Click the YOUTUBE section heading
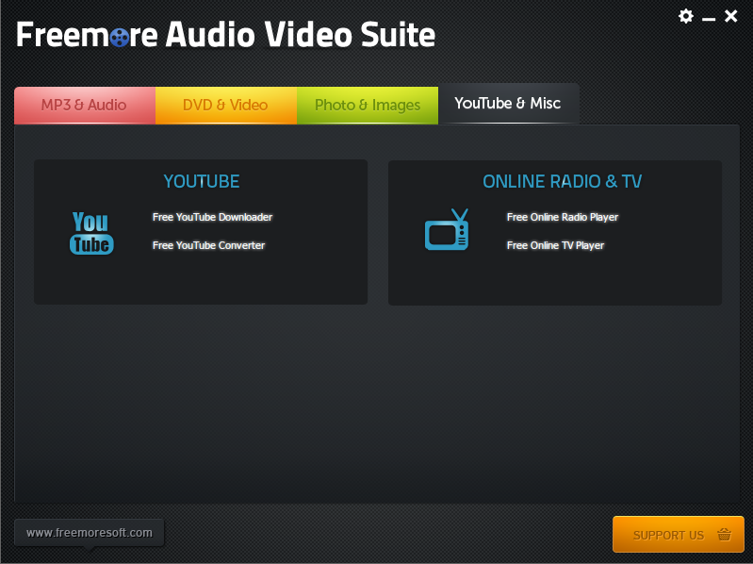This screenshot has height=564, width=753. [202, 182]
